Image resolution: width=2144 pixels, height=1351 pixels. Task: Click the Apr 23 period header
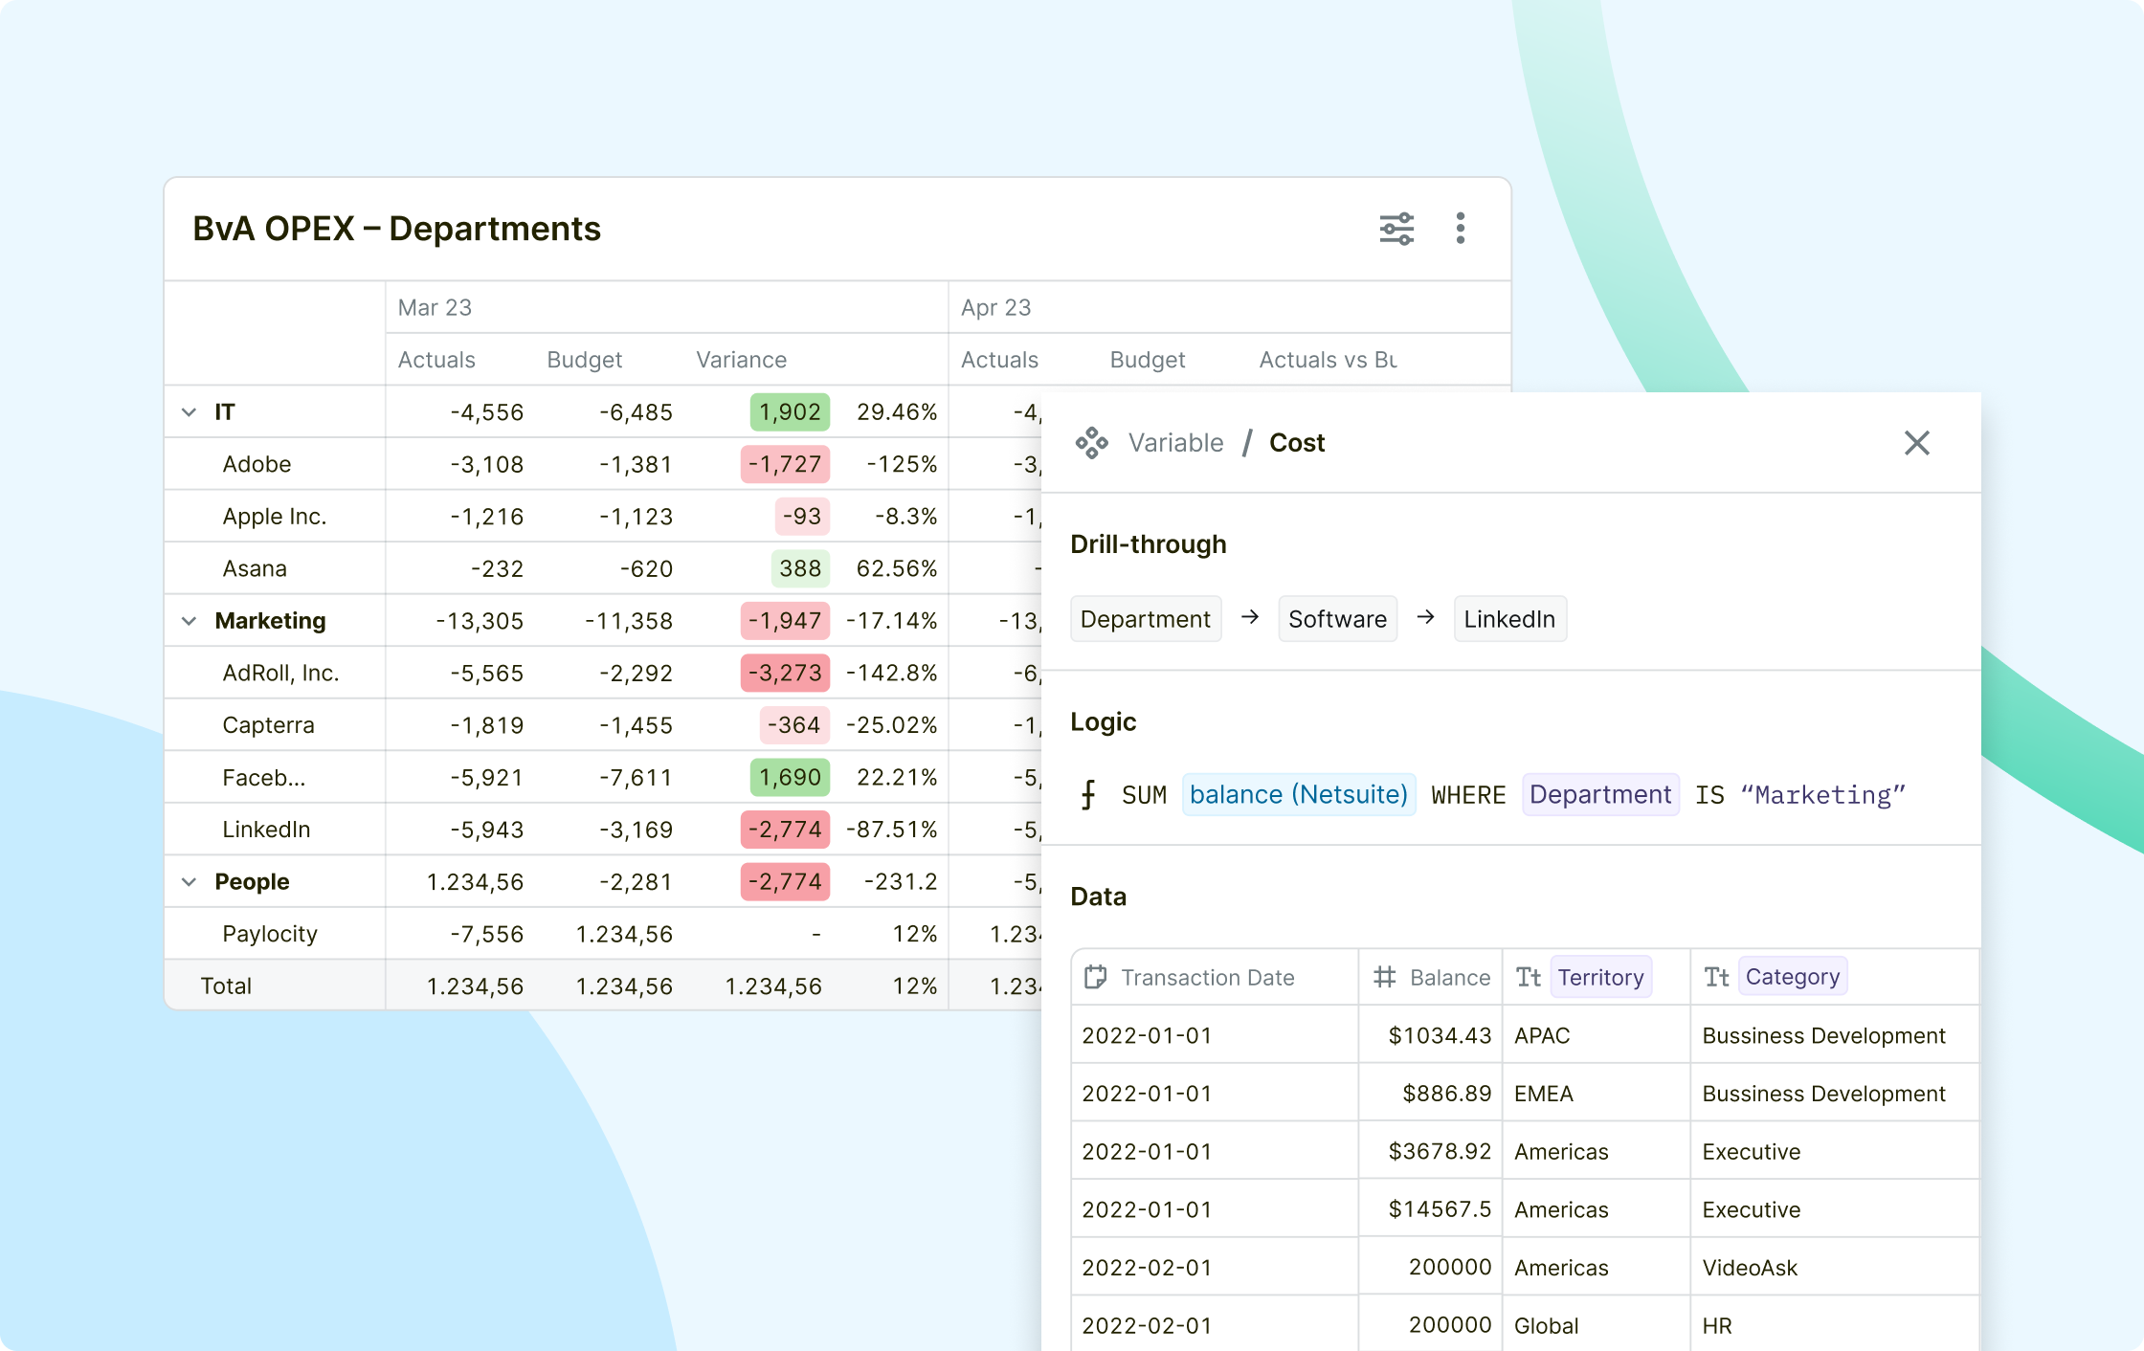995,307
